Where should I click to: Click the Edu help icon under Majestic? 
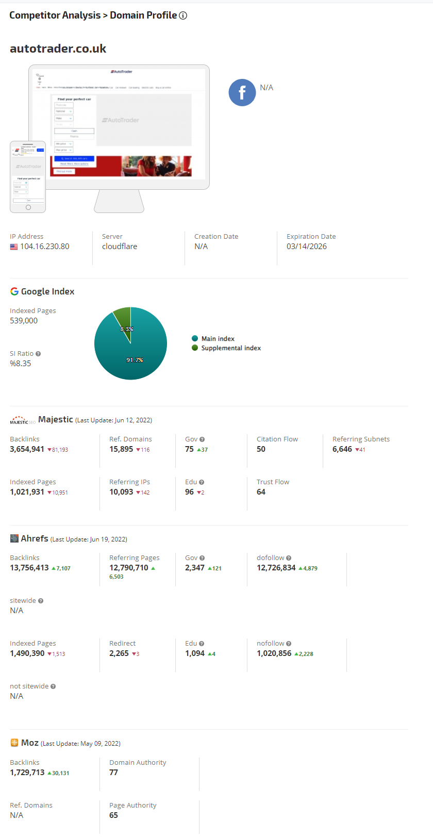coord(202,482)
